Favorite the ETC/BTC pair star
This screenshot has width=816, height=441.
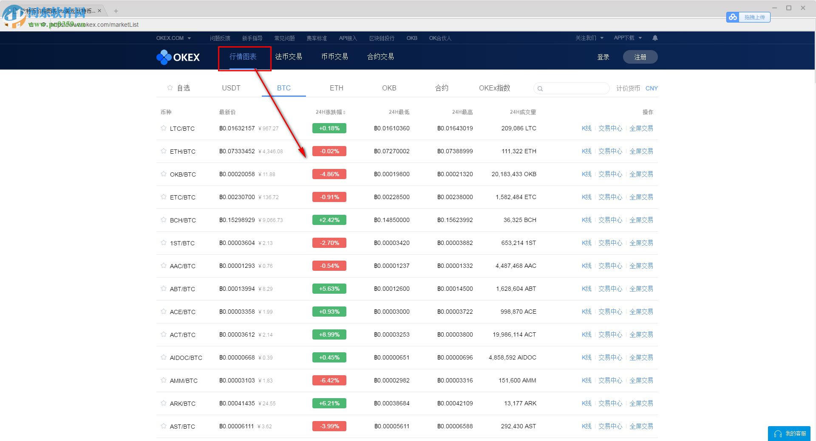pyautogui.click(x=164, y=197)
